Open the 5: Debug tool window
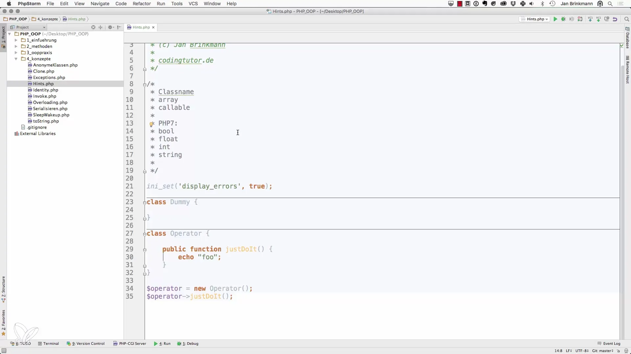 (x=188, y=344)
